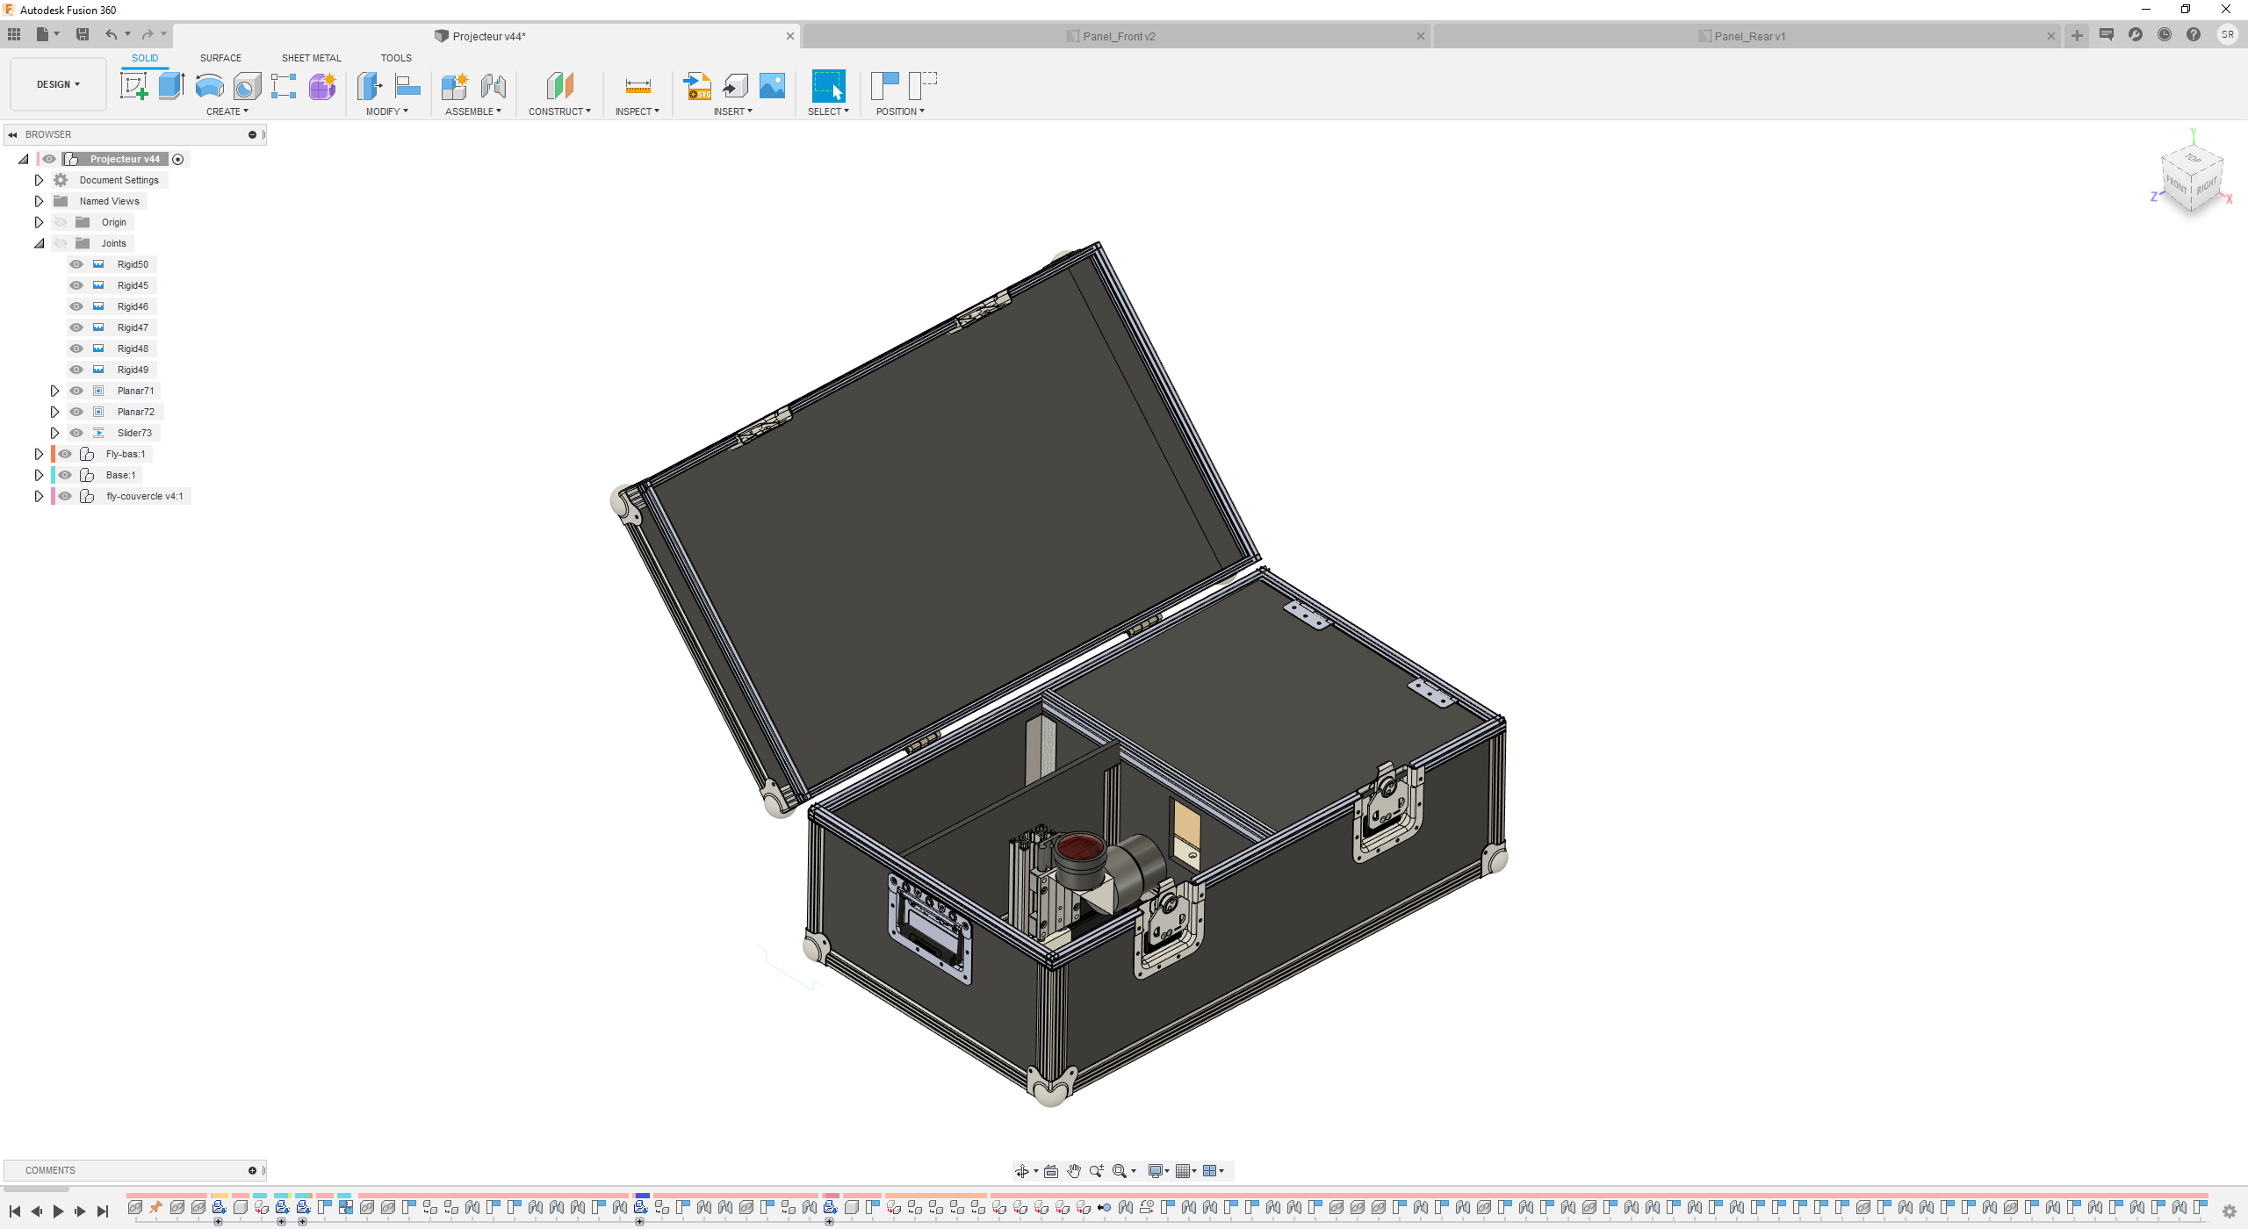Undo the last action
The width and height of the screenshot is (2248, 1229).
112,34
